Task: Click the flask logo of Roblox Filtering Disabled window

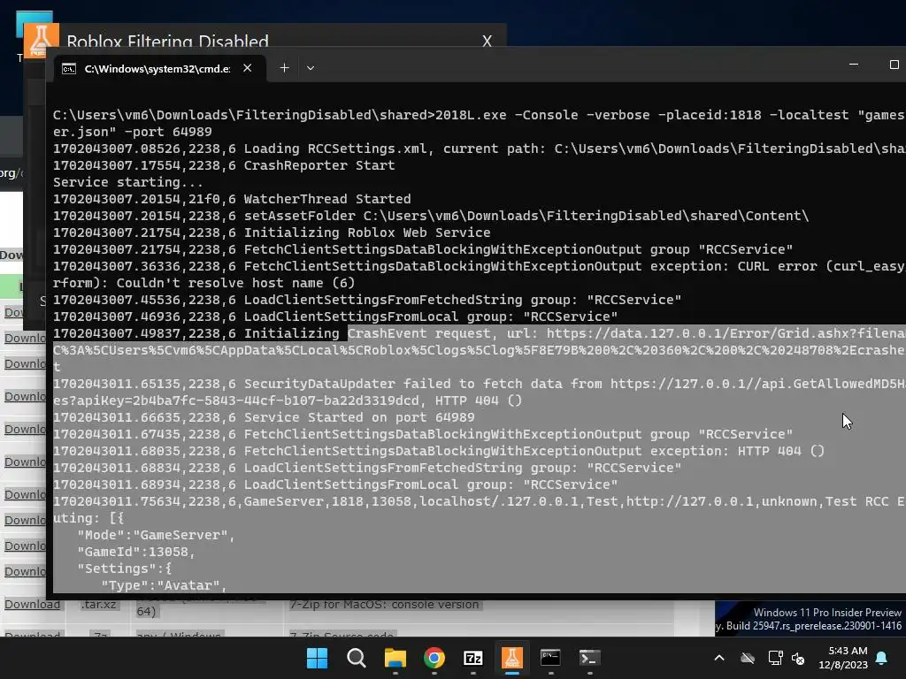Action: (41, 40)
